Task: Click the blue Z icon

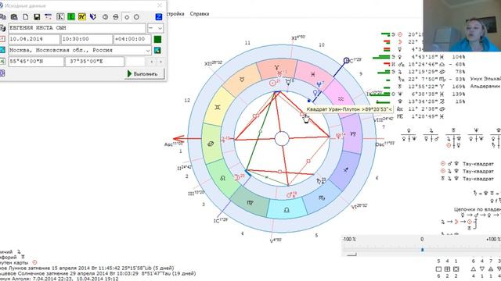Action: pyautogui.click(x=158, y=17)
